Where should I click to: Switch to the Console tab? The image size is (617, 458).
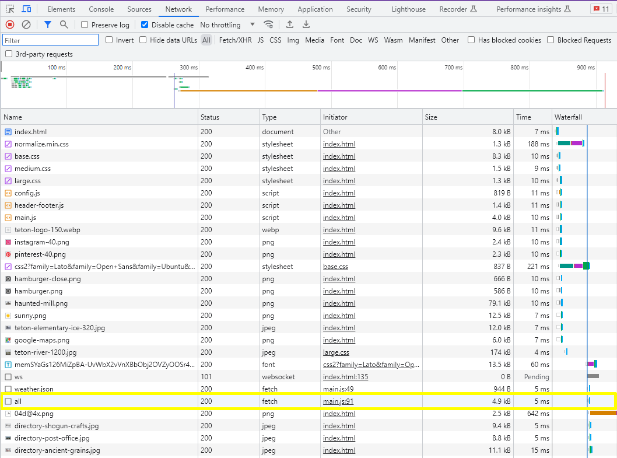point(101,9)
